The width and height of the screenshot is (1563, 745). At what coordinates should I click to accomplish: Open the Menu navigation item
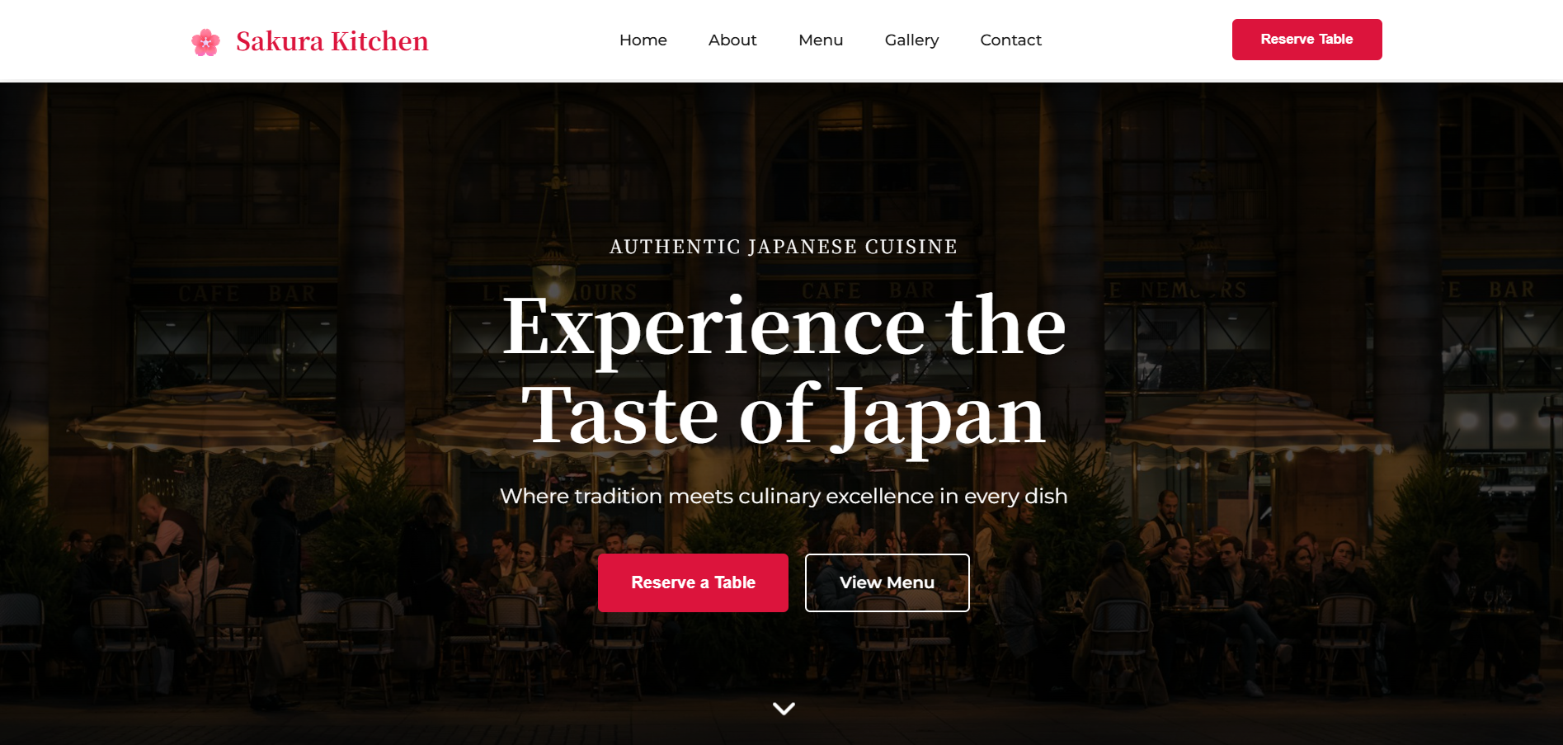click(821, 40)
